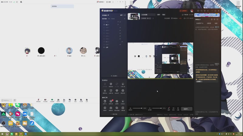Open OBS Studio icon on the desktop
This screenshot has height=136, width=243.
point(3,124)
